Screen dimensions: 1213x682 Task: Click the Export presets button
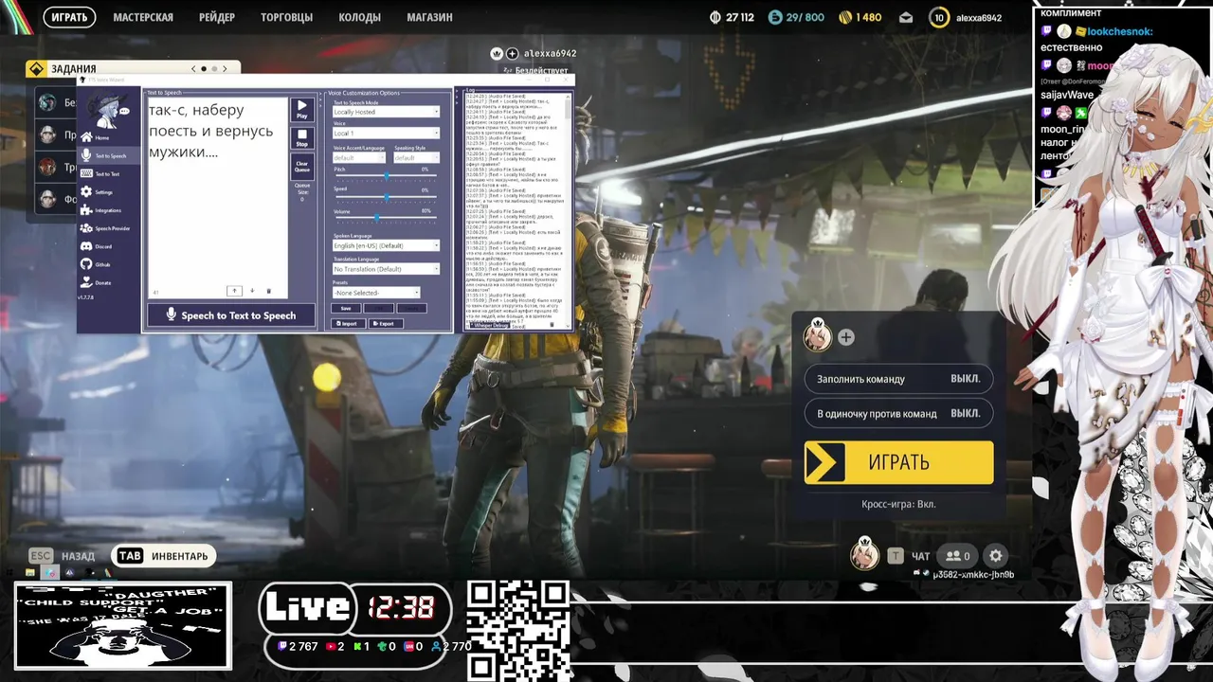pyautogui.click(x=384, y=323)
